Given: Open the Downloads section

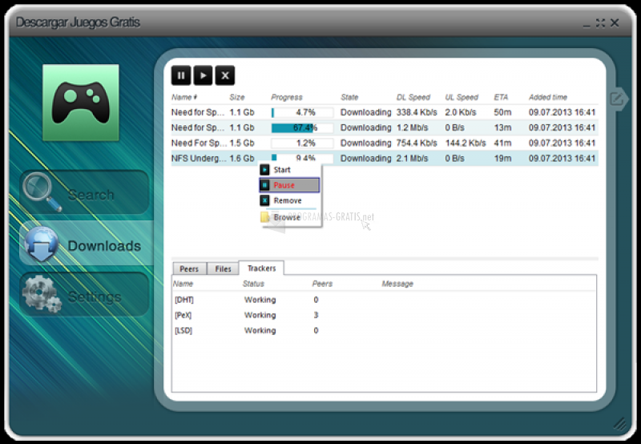Looking at the screenshot, I should click(87, 244).
